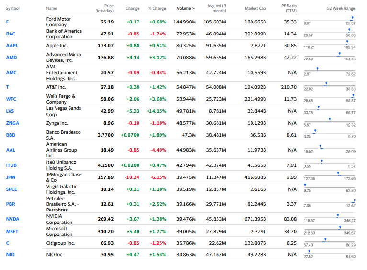Open the ZNGA ticker symbol link

click(12, 123)
